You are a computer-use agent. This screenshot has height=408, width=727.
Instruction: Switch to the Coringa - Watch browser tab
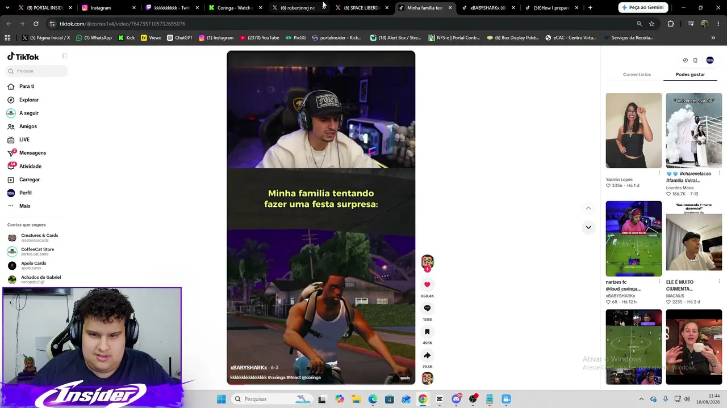pyautogui.click(x=235, y=8)
